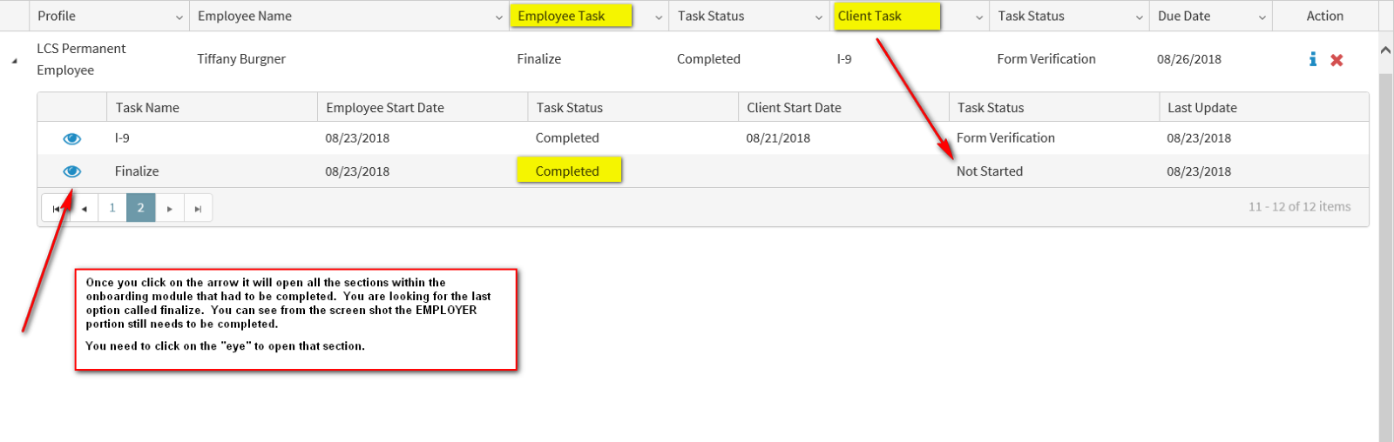Click the Employee Start Date header
This screenshot has width=1394, height=442.
coord(385,108)
